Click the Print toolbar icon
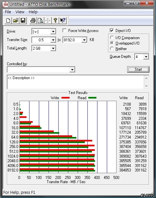 pos(33,20)
